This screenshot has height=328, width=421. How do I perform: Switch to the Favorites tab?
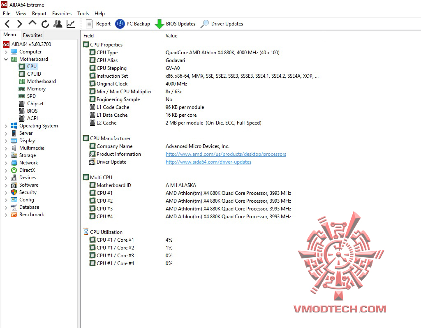point(32,35)
